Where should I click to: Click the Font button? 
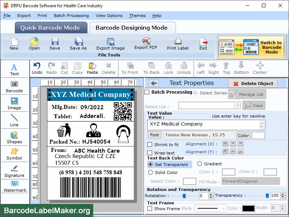155,135
